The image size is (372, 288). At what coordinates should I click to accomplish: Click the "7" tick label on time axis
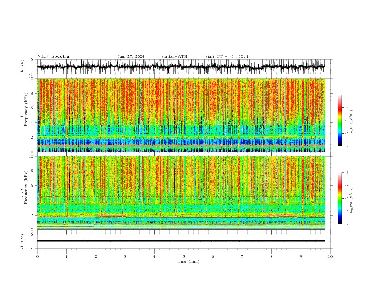point(242,256)
